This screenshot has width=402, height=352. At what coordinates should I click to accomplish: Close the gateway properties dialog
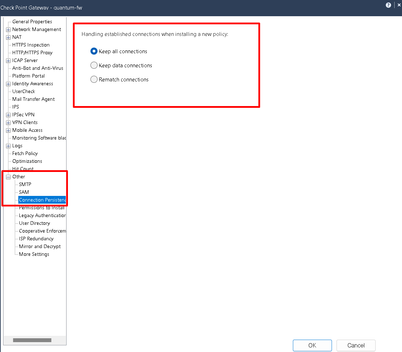click(399, 5)
